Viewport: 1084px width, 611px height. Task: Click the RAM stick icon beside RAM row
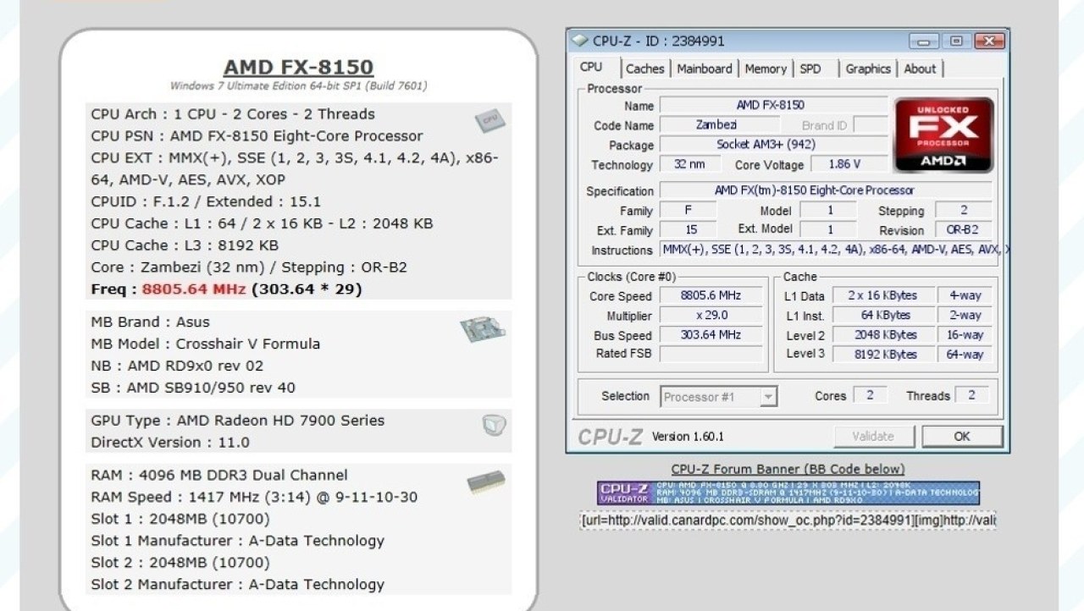485,482
